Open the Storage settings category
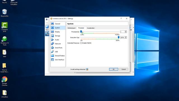 [58, 36]
